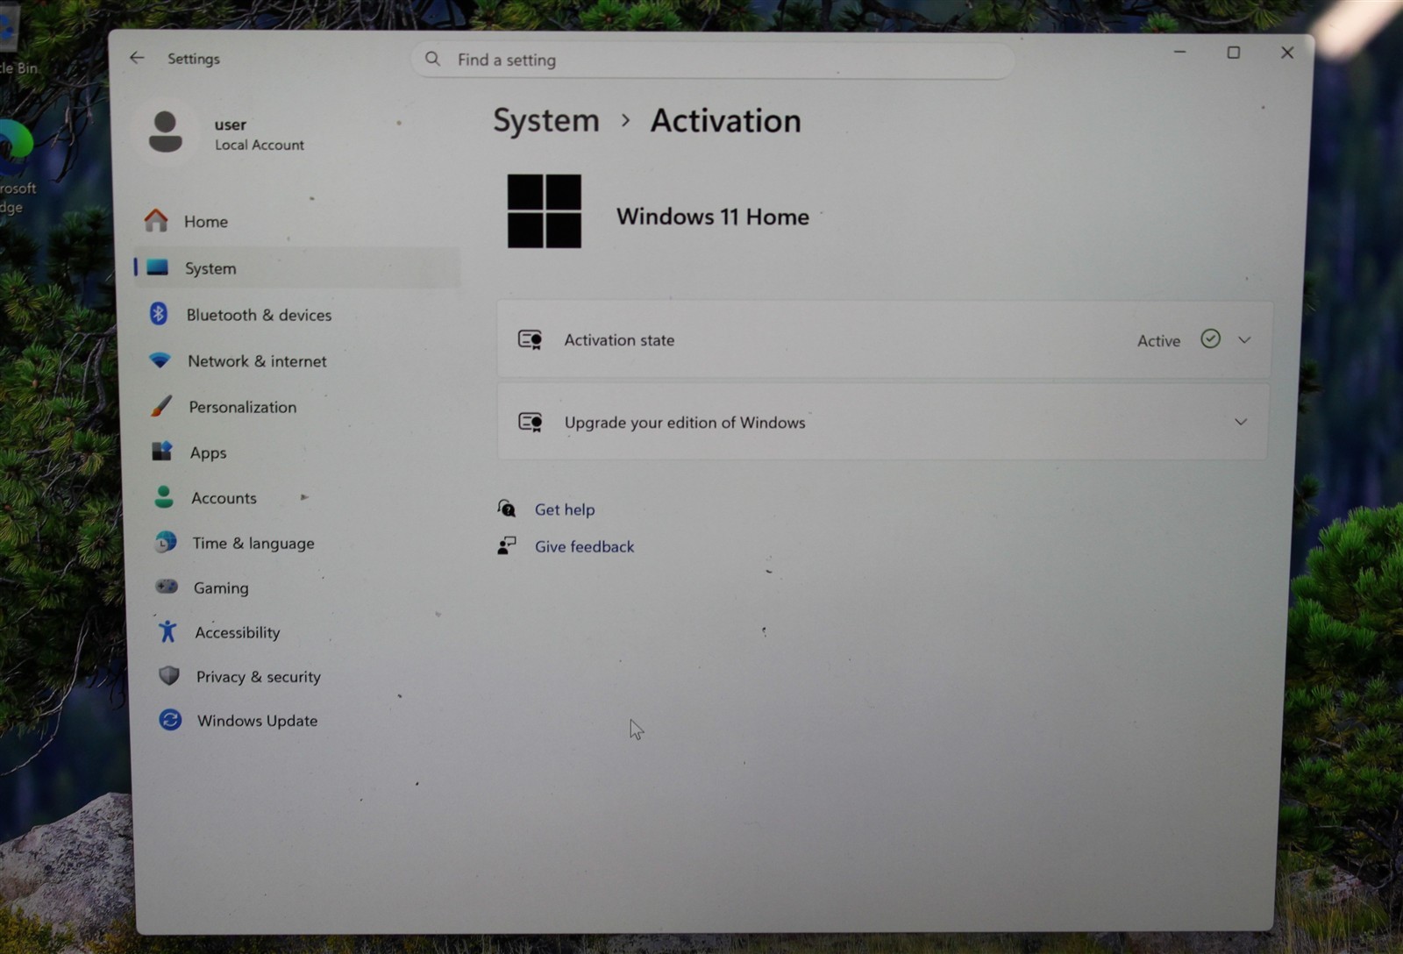Open Microsoft Edge desktop shortcut
Image resolution: width=1403 pixels, height=954 pixels.
click(x=16, y=167)
